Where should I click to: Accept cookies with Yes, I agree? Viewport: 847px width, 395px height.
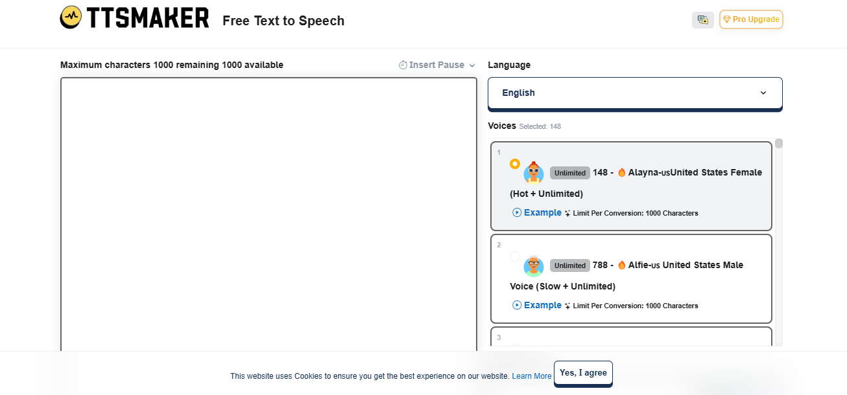point(583,373)
